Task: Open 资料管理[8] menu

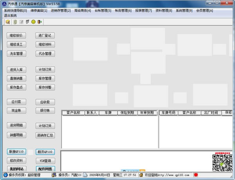Action: click(x=164, y=11)
